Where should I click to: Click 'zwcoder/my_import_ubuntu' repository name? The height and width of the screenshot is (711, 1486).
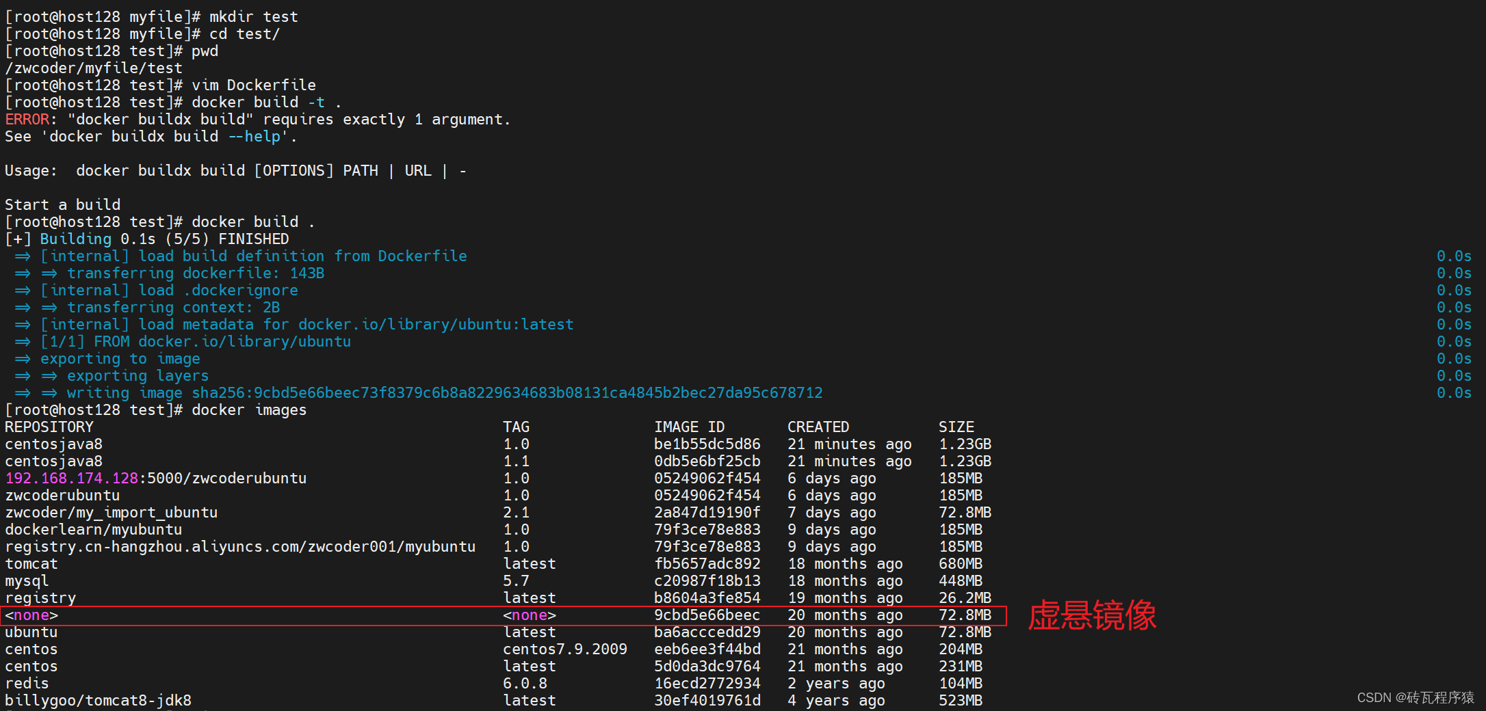[112, 512]
